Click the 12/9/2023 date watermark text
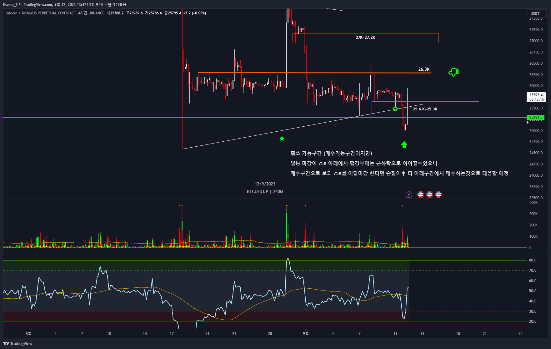 [265, 184]
